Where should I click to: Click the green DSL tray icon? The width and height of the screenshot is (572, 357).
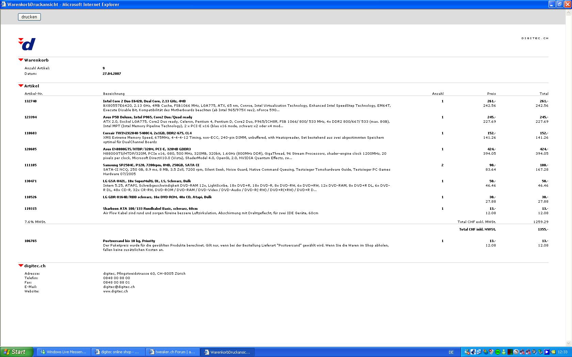point(498,352)
